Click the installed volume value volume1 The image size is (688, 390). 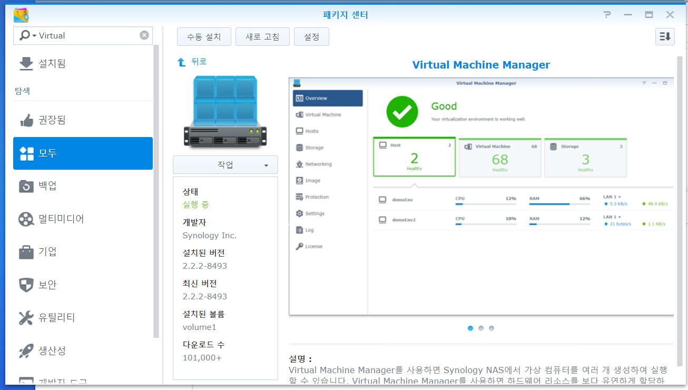coord(200,327)
